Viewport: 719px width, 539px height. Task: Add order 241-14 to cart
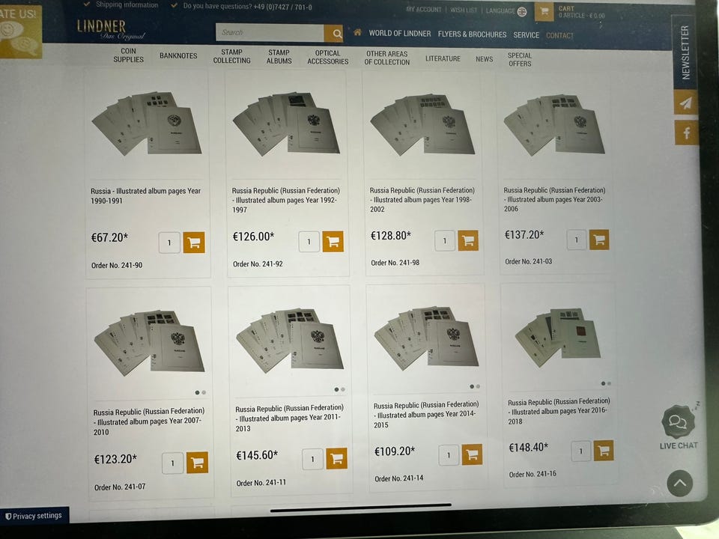tap(472, 454)
